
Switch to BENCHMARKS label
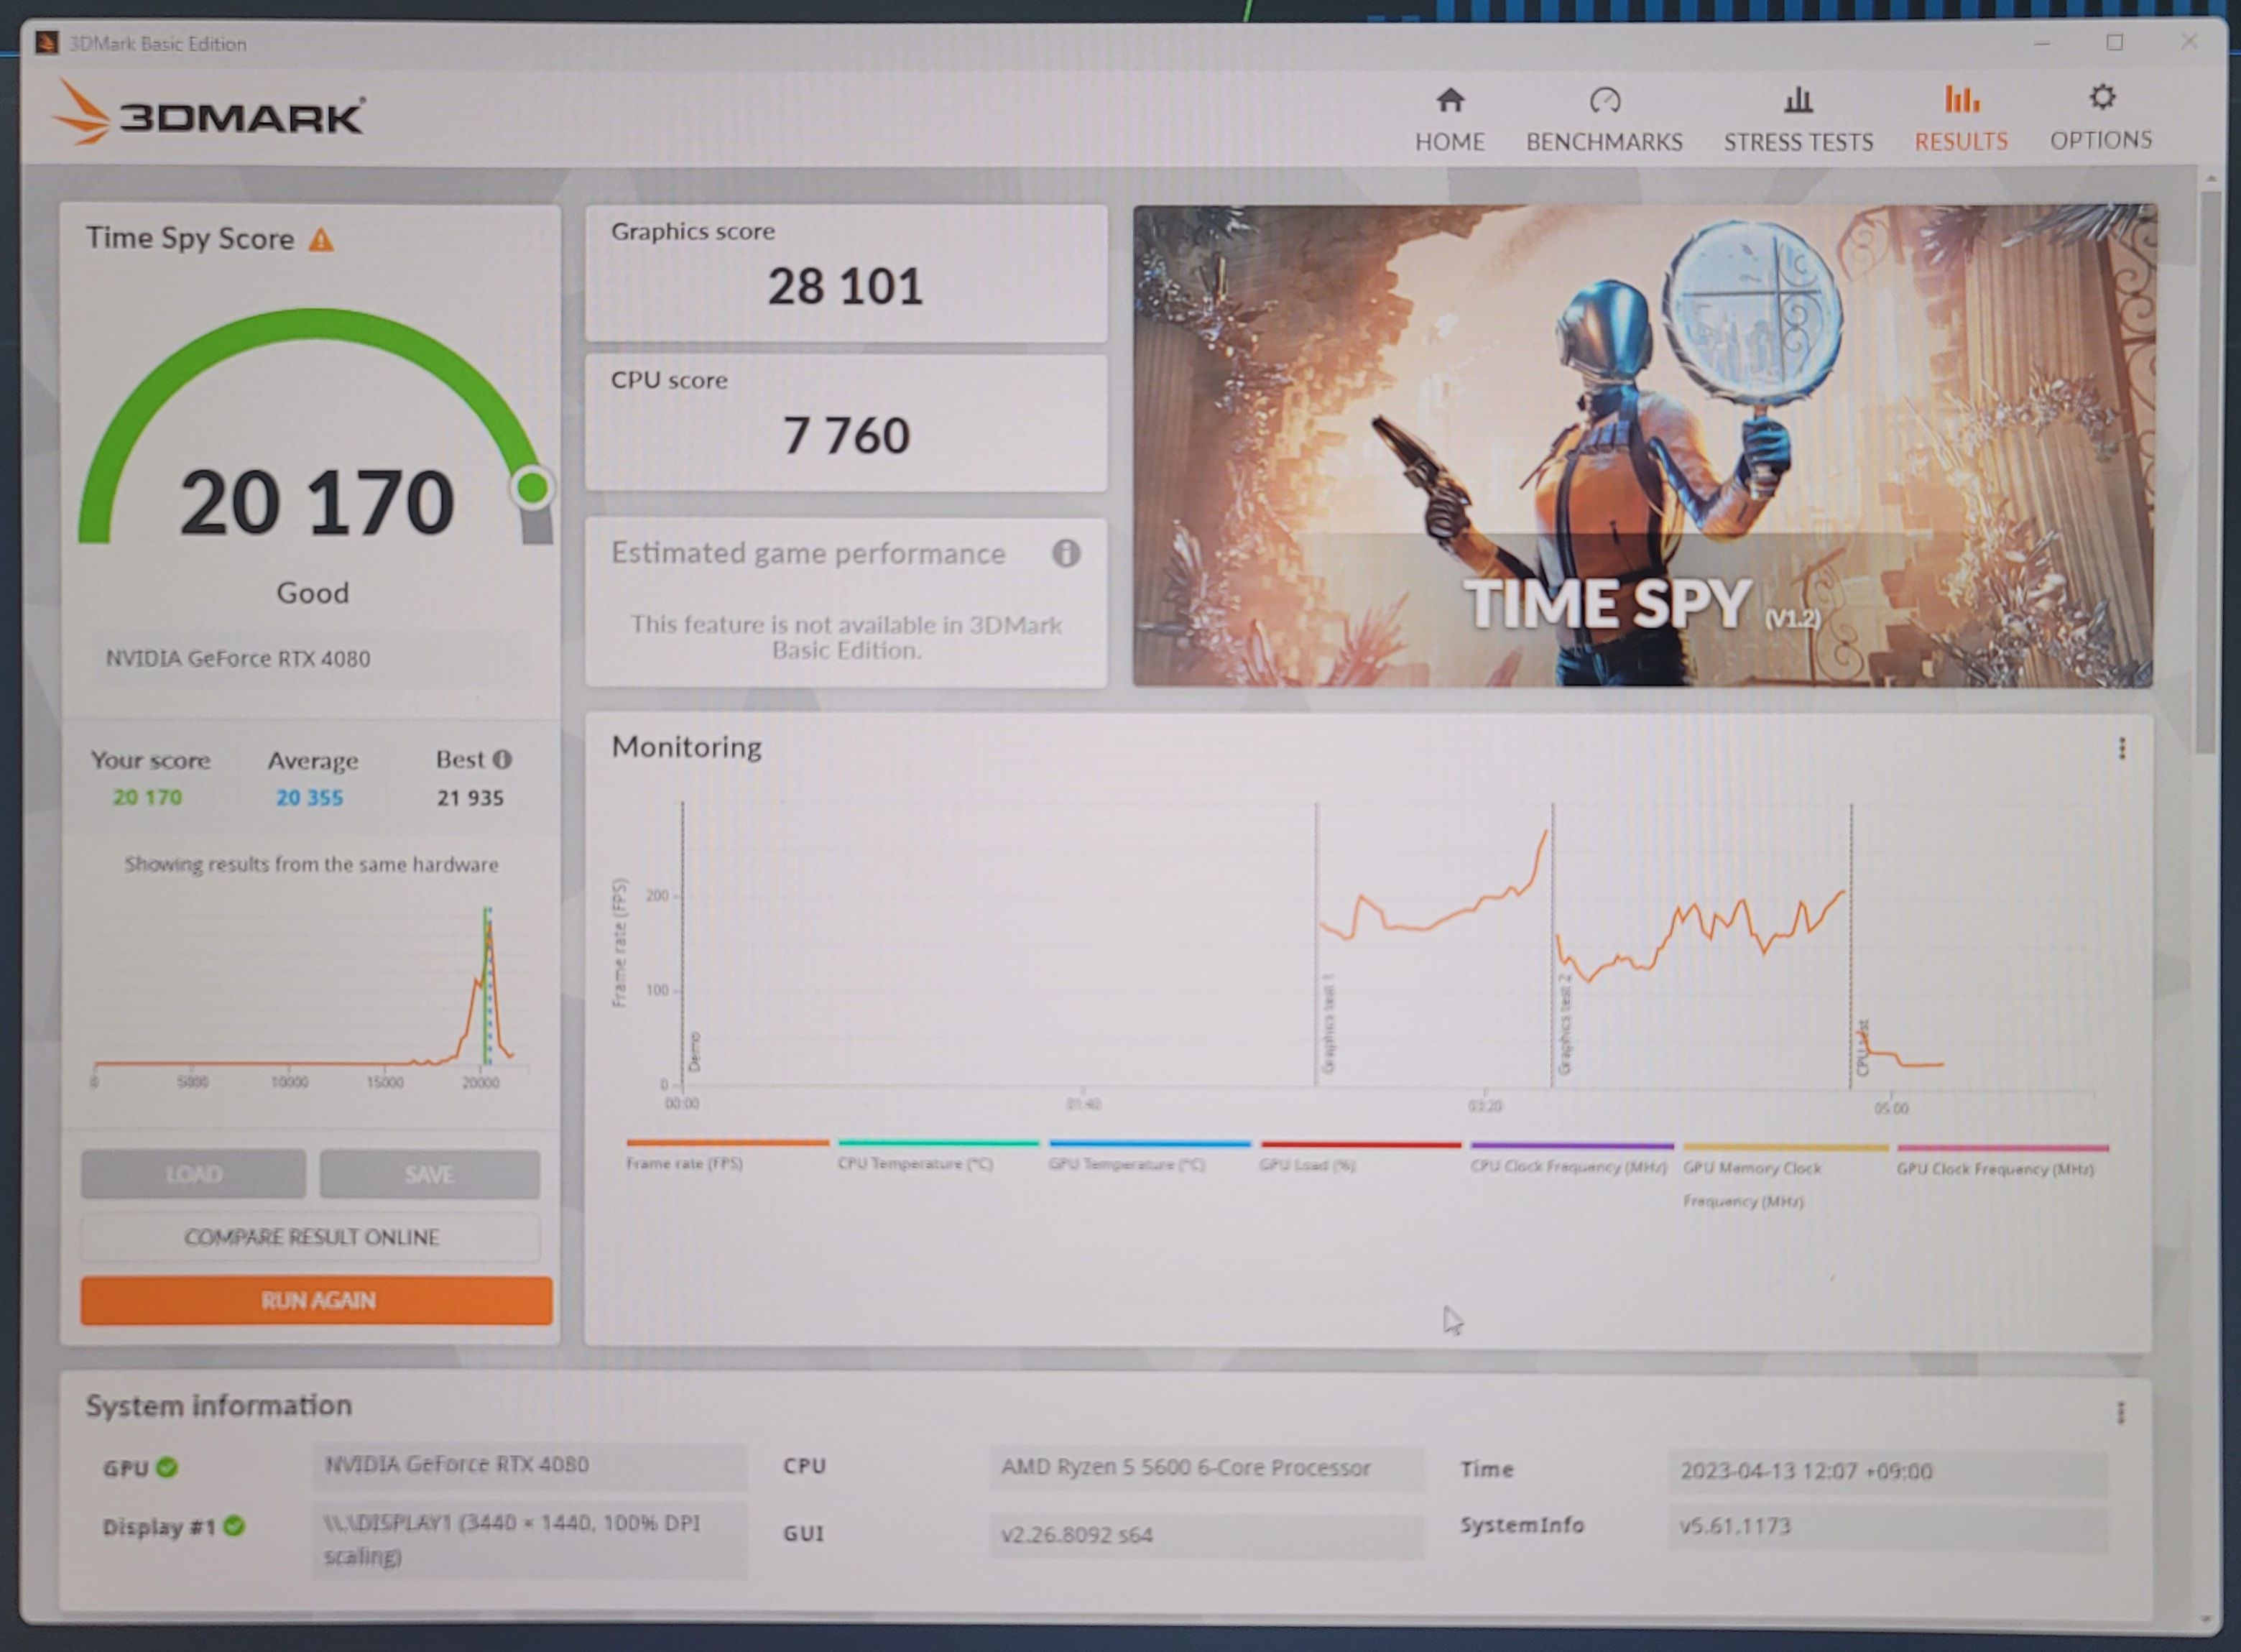(1604, 142)
